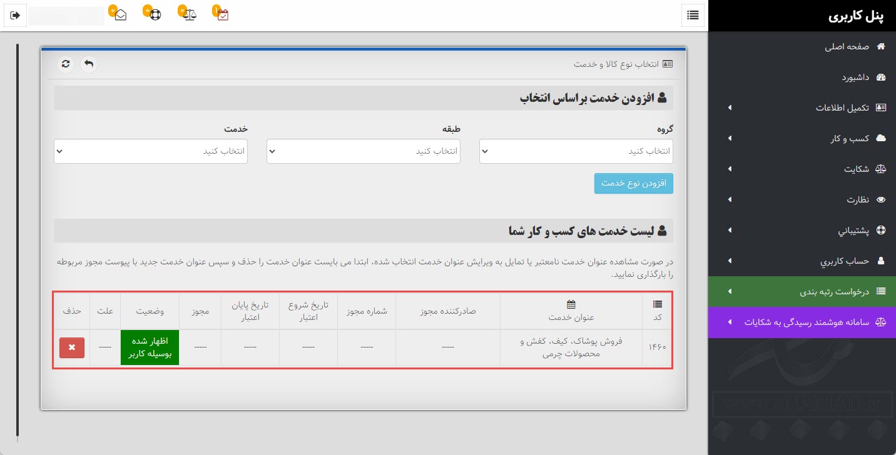The width and height of the screenshot is (896, 455).
Task: Open the خدمت dropdown
Action: [x=151, y=151]
